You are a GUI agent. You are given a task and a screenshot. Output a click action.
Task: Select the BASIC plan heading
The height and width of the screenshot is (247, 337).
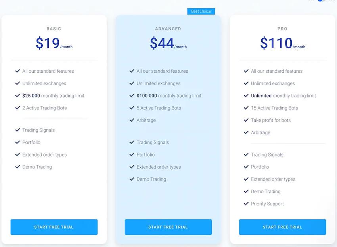pos(54,29)
